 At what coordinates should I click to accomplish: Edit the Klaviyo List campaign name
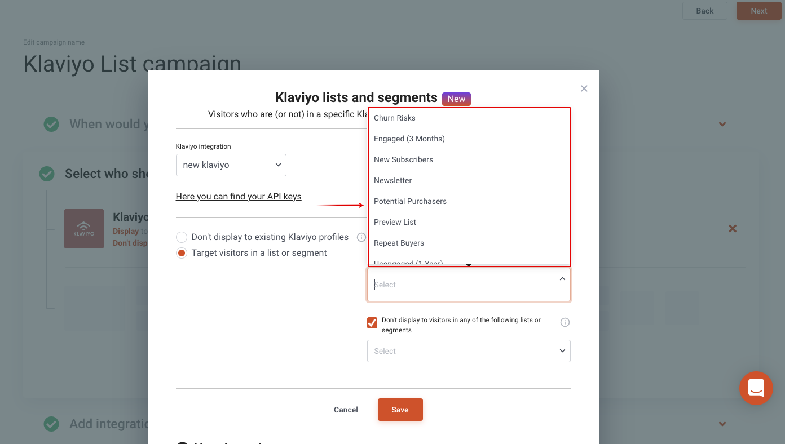point(132,64)
